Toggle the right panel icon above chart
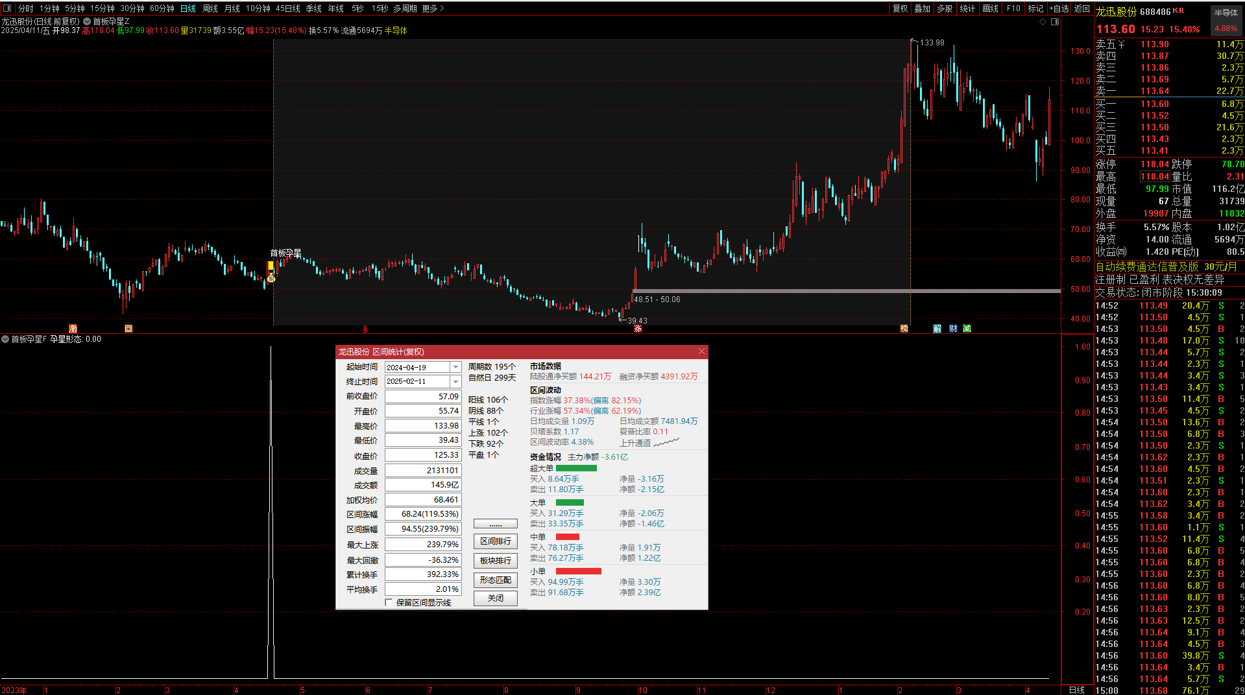Viewport: 1245px width, 695px height. [1055, 21]
